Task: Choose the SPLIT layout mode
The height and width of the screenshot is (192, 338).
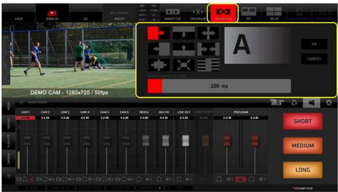Action: point(274,13)
